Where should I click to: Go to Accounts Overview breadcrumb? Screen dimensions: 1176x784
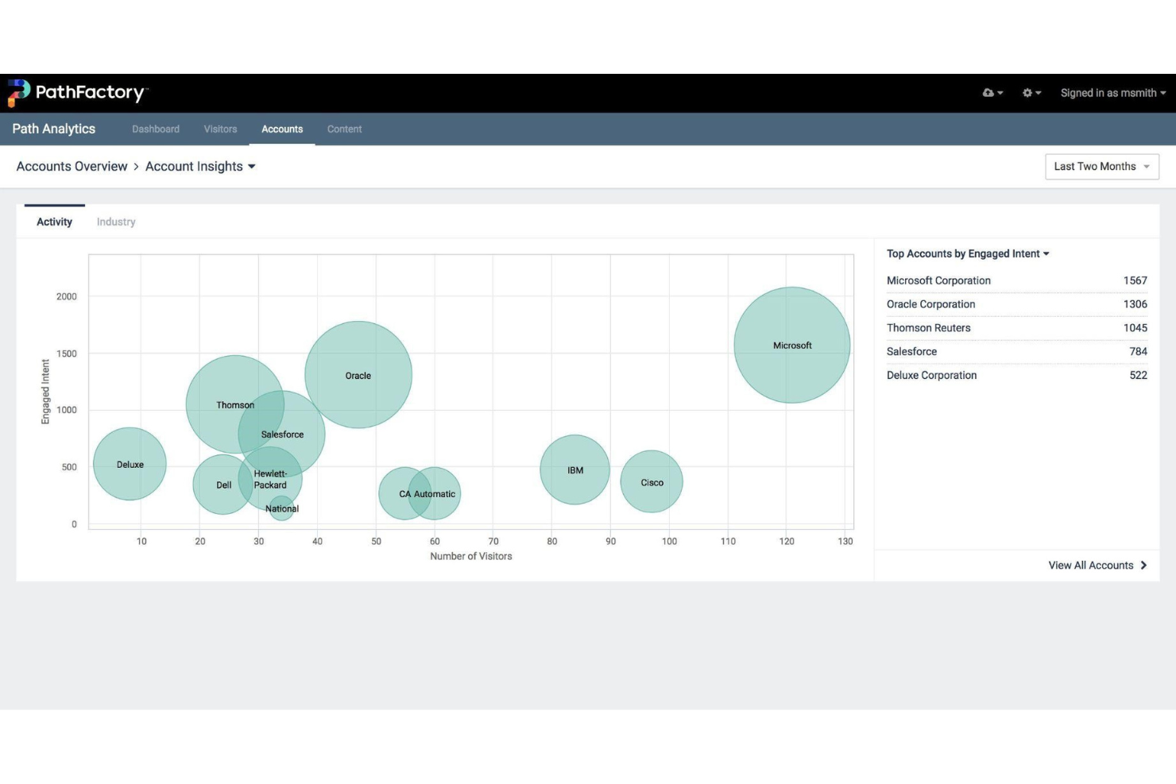click(72, 166)
